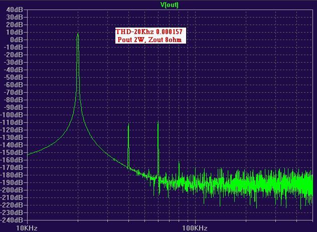Click the 10dB axis label
The width and height of the screenshot is (317, 232).
[15, 32]
